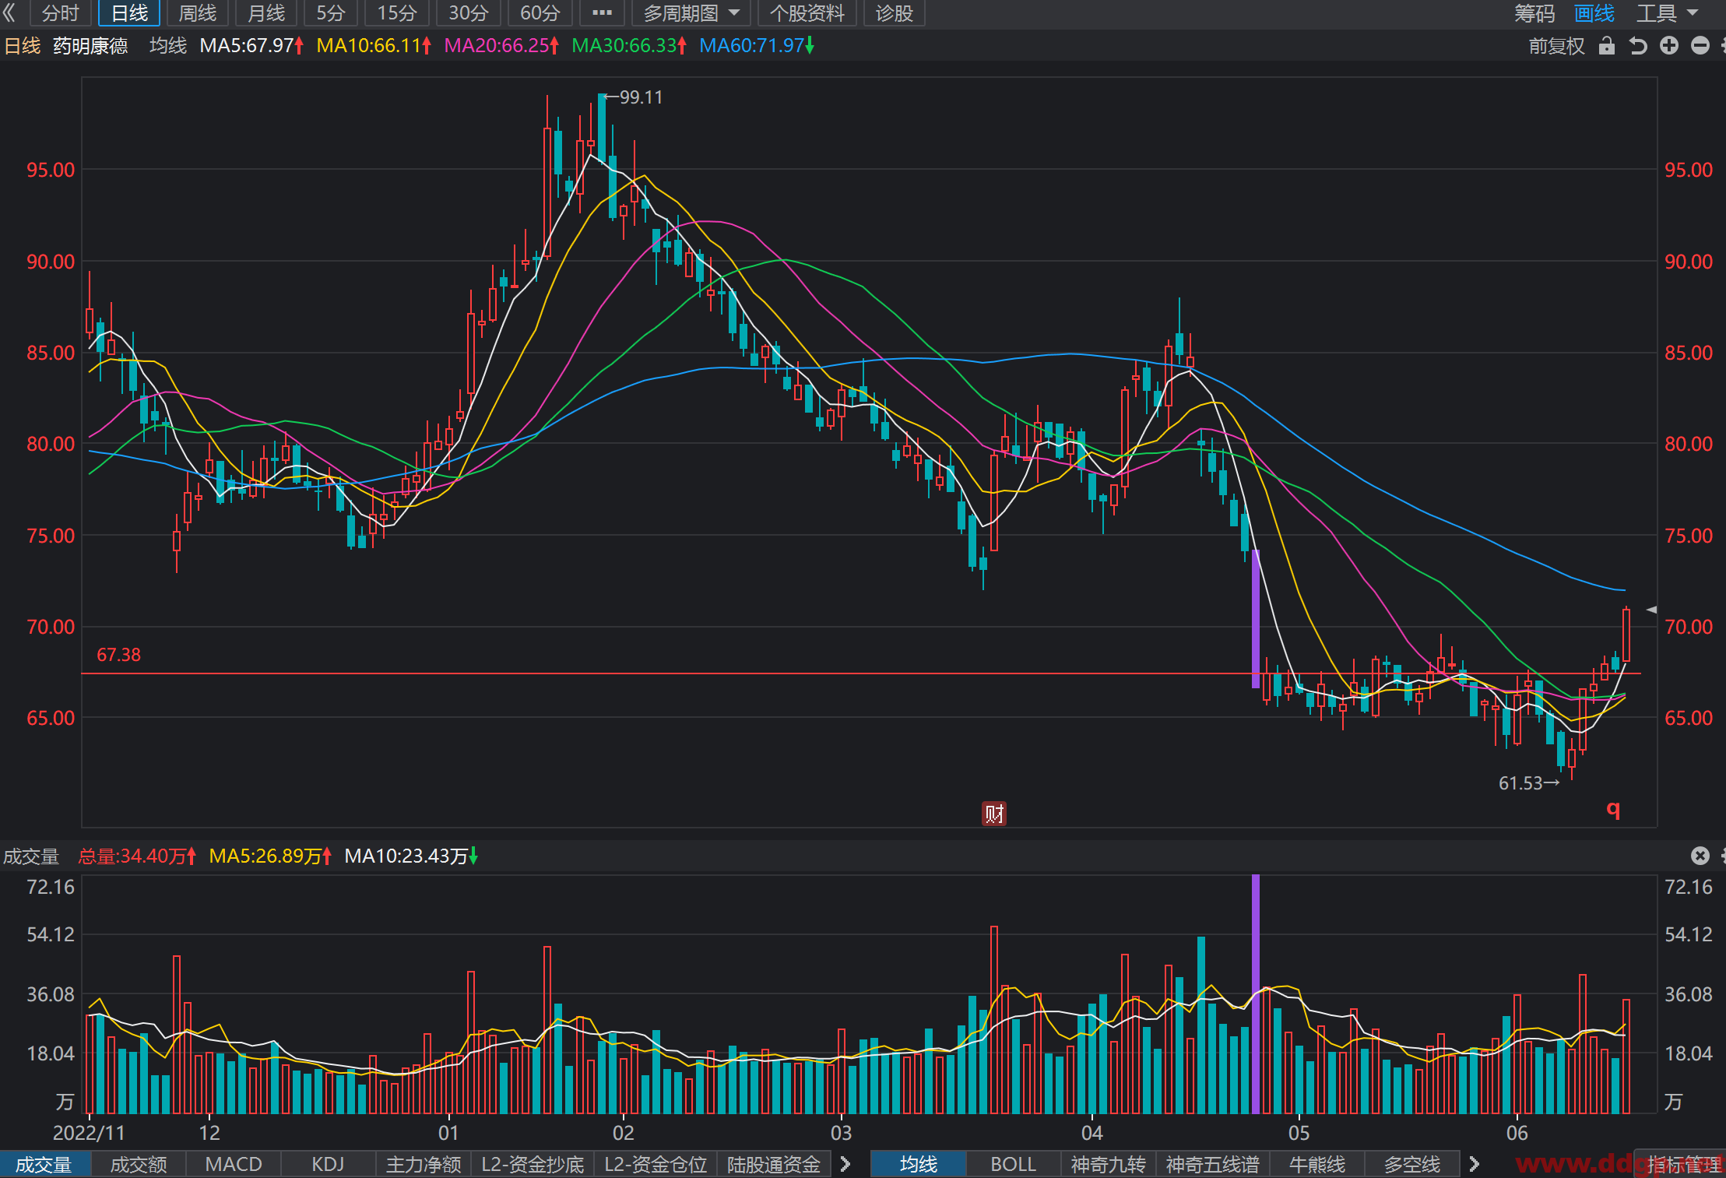The width and height of the screenshot is (1726, 1178).
Task: Switch to the 分时 intraday view
Action: (x=60, y=13)
